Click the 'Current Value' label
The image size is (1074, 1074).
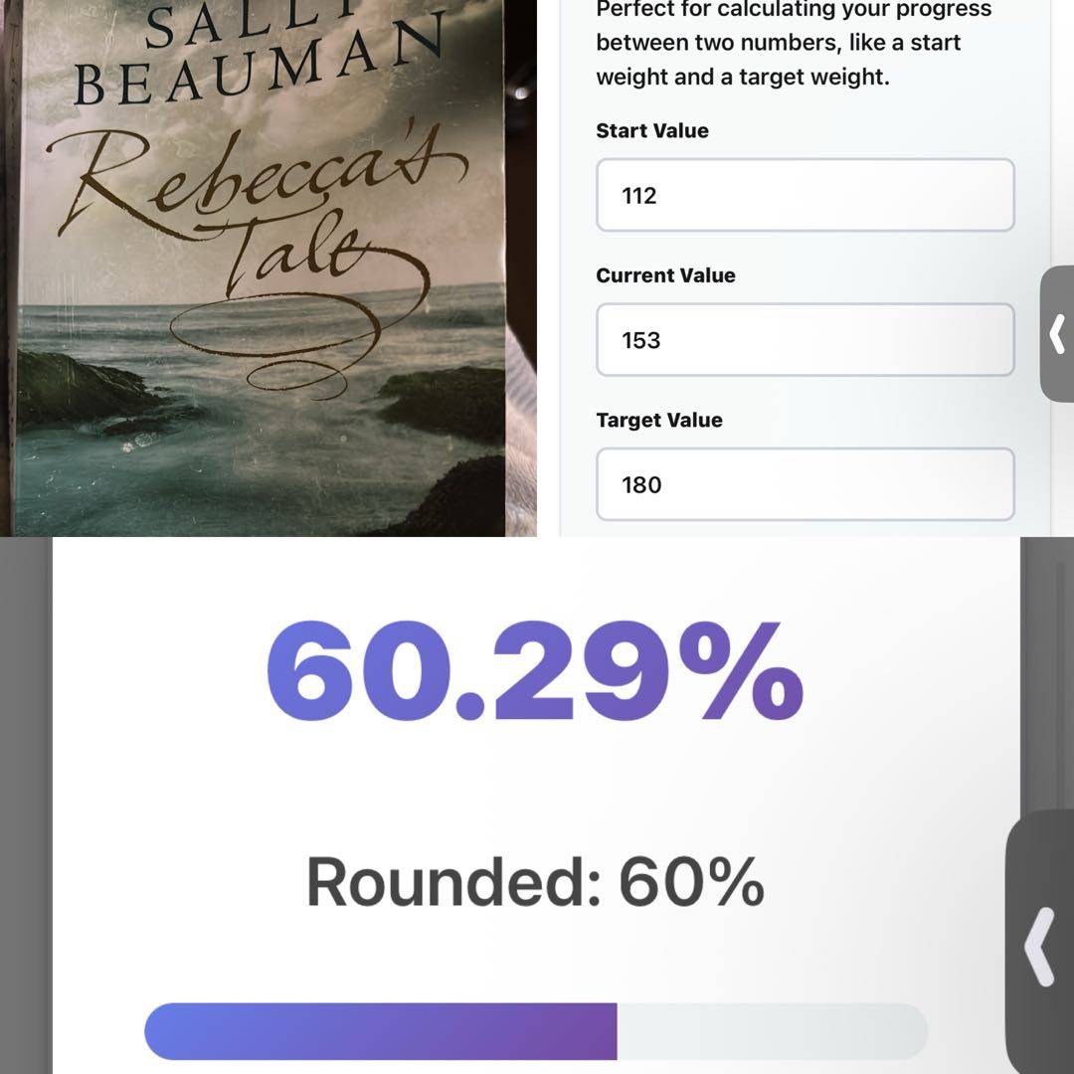click(665, 275)
